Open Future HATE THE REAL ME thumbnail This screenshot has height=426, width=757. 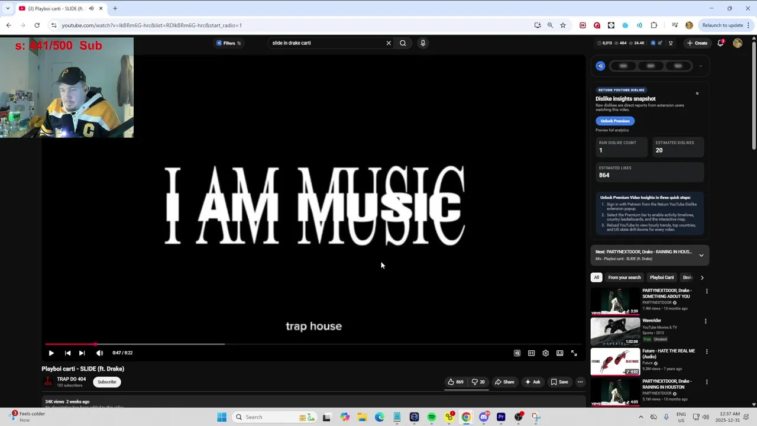click(615, 362)
